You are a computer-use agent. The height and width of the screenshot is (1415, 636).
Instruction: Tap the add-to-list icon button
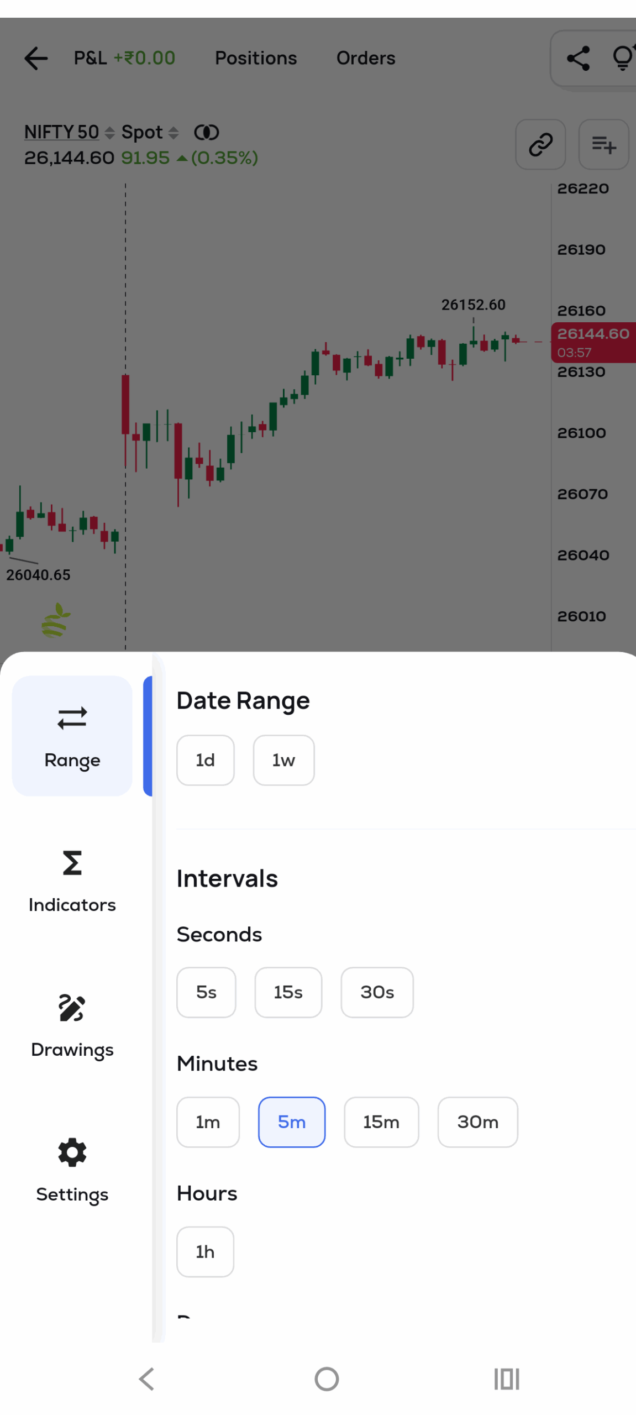(x=603, y=144)
